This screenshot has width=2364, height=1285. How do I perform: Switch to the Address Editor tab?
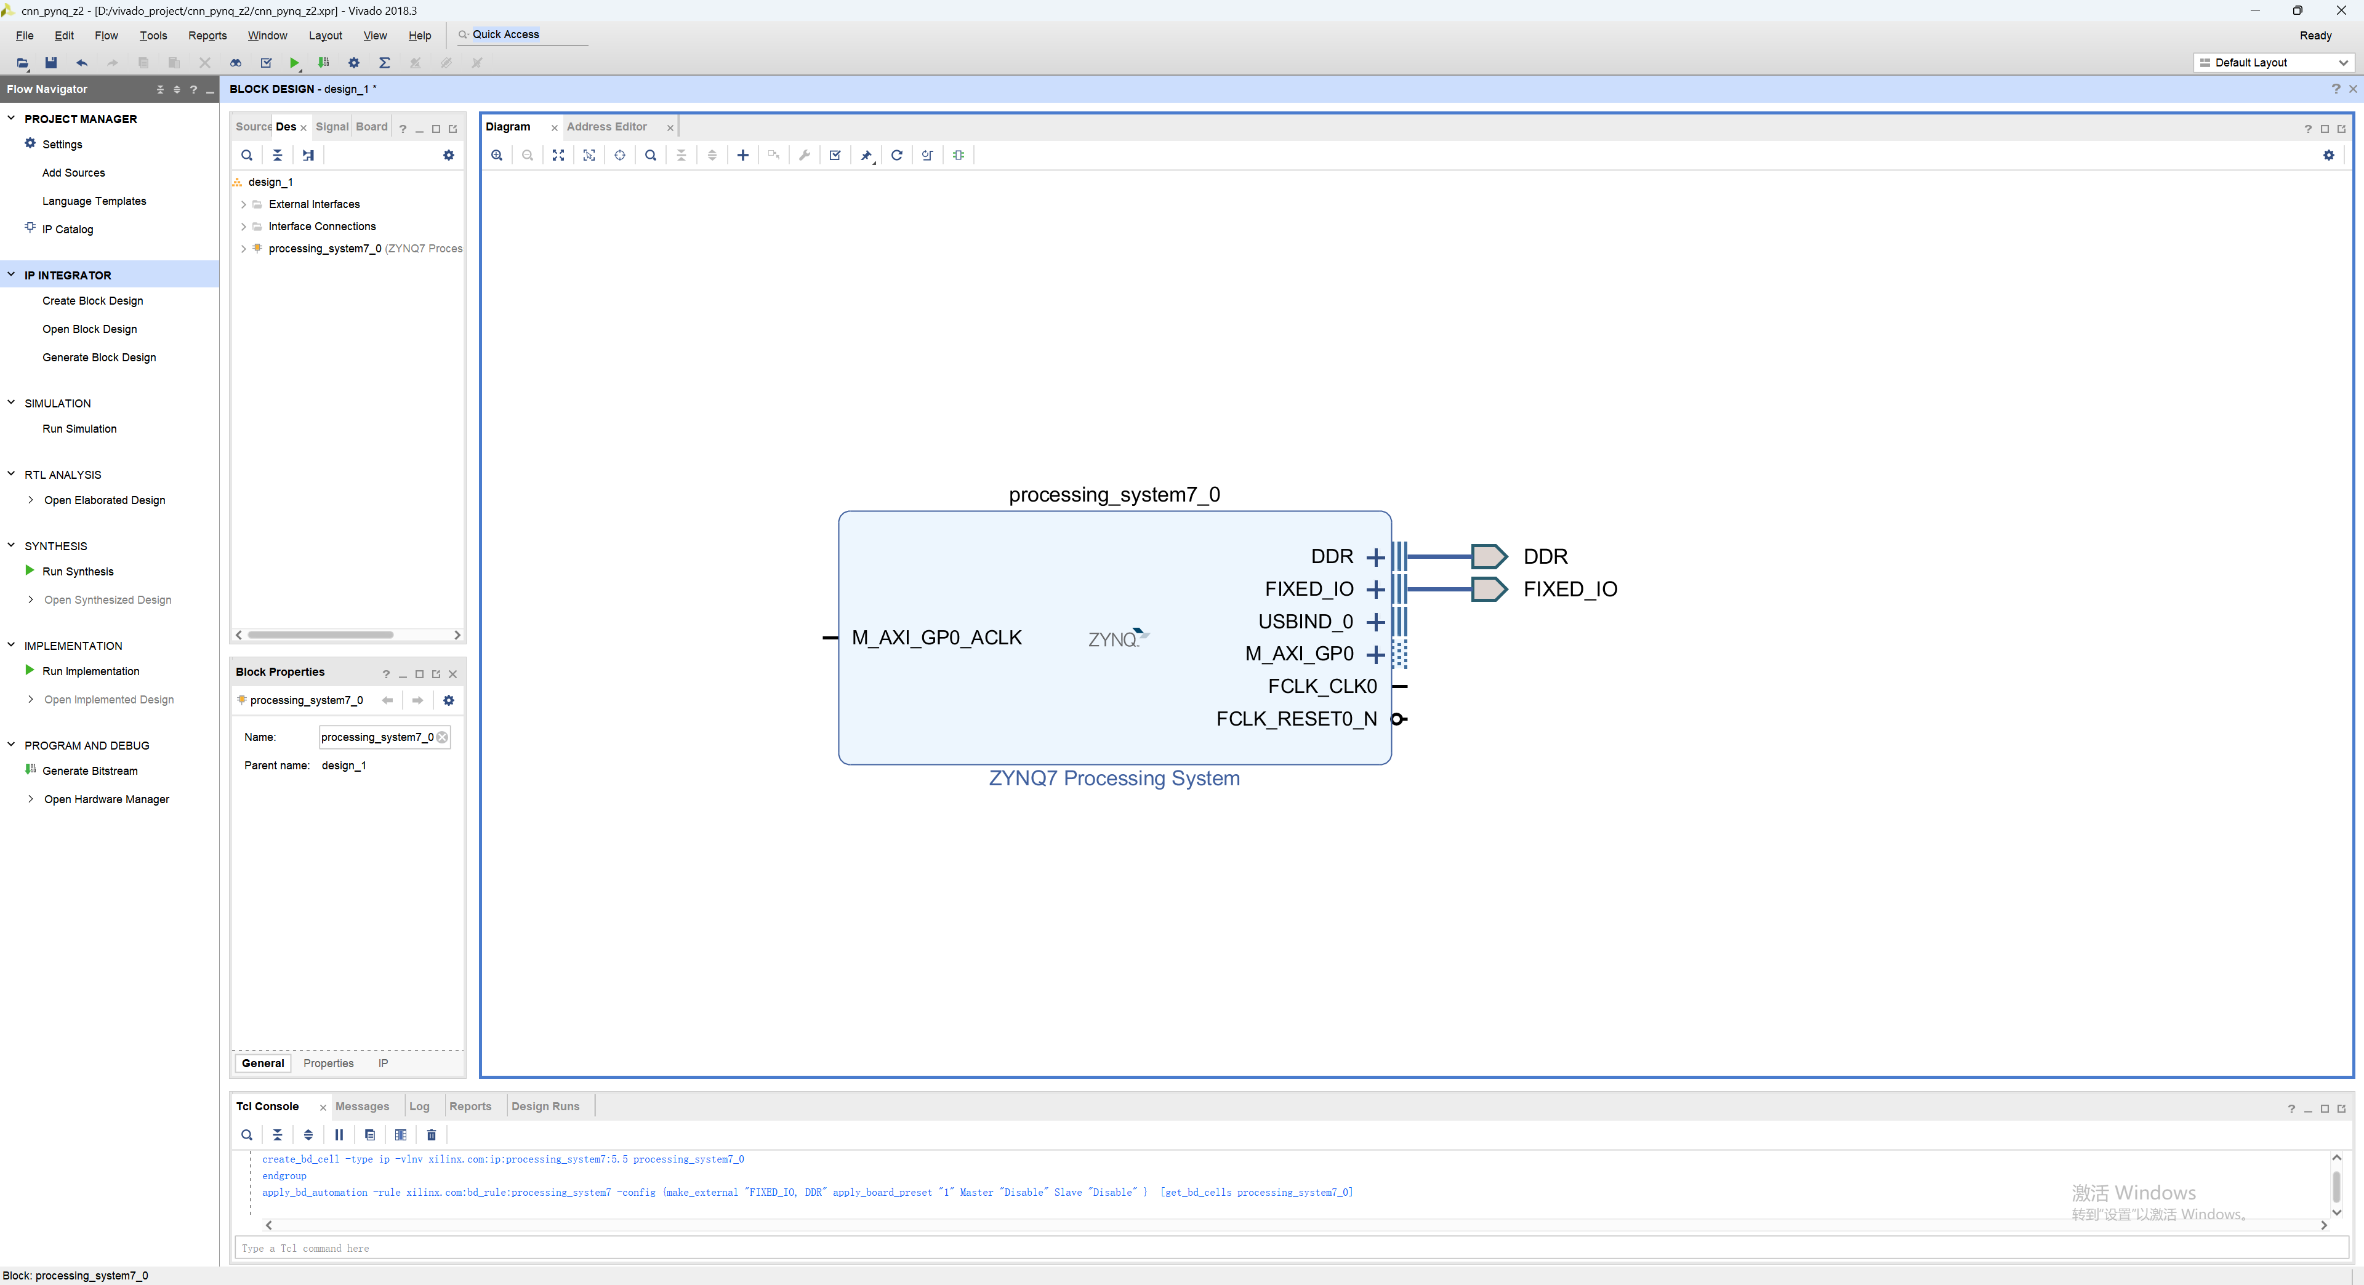[x=606, y=127]
